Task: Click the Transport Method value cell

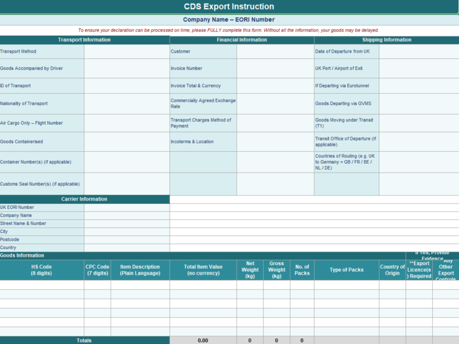Action: tap(127, 51)
